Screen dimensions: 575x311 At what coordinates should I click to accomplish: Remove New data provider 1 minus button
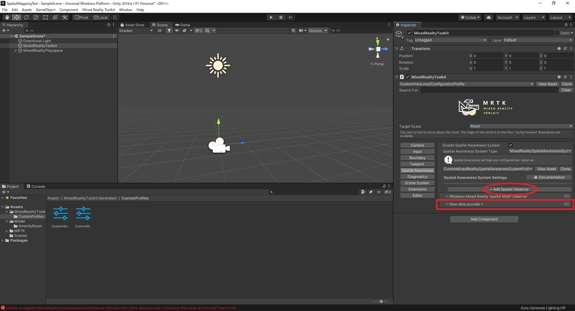[566, 204]
